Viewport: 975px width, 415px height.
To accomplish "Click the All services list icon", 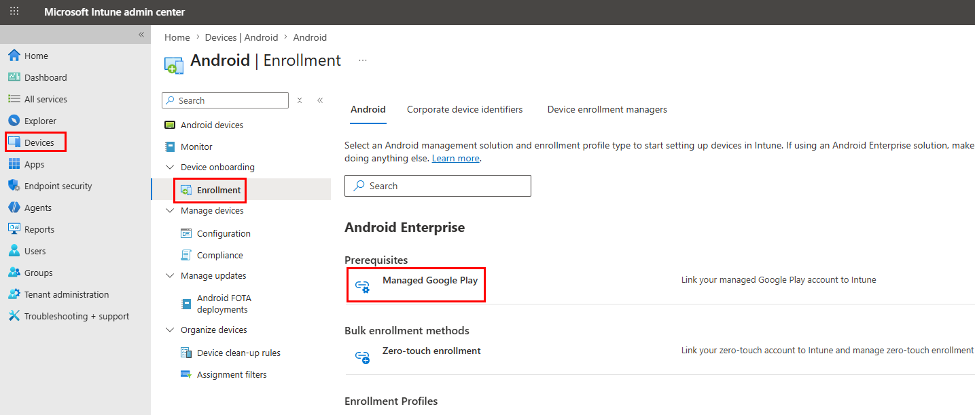I will tap(14, 99).
